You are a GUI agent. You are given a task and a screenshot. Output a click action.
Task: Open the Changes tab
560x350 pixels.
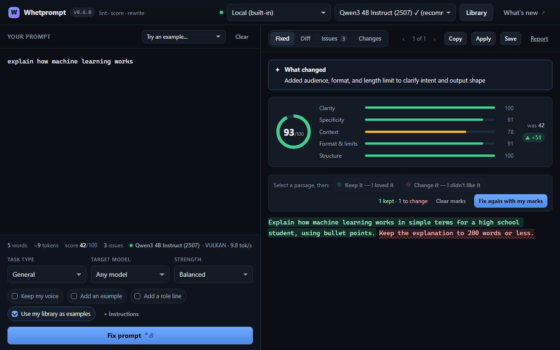370,39
